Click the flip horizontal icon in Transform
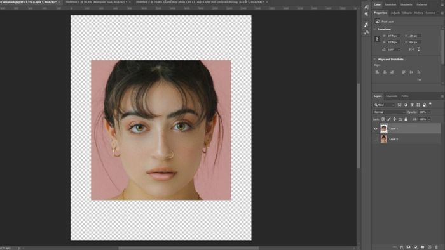445x250 pixels. point(411,49)
